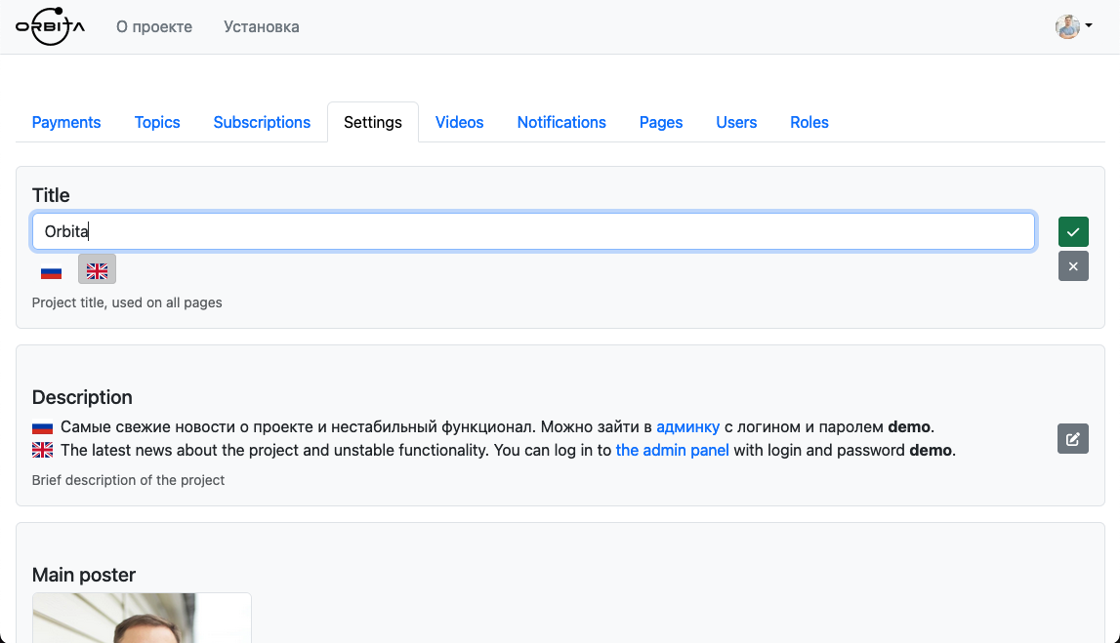Focus the Title input field

coord(533,231)
